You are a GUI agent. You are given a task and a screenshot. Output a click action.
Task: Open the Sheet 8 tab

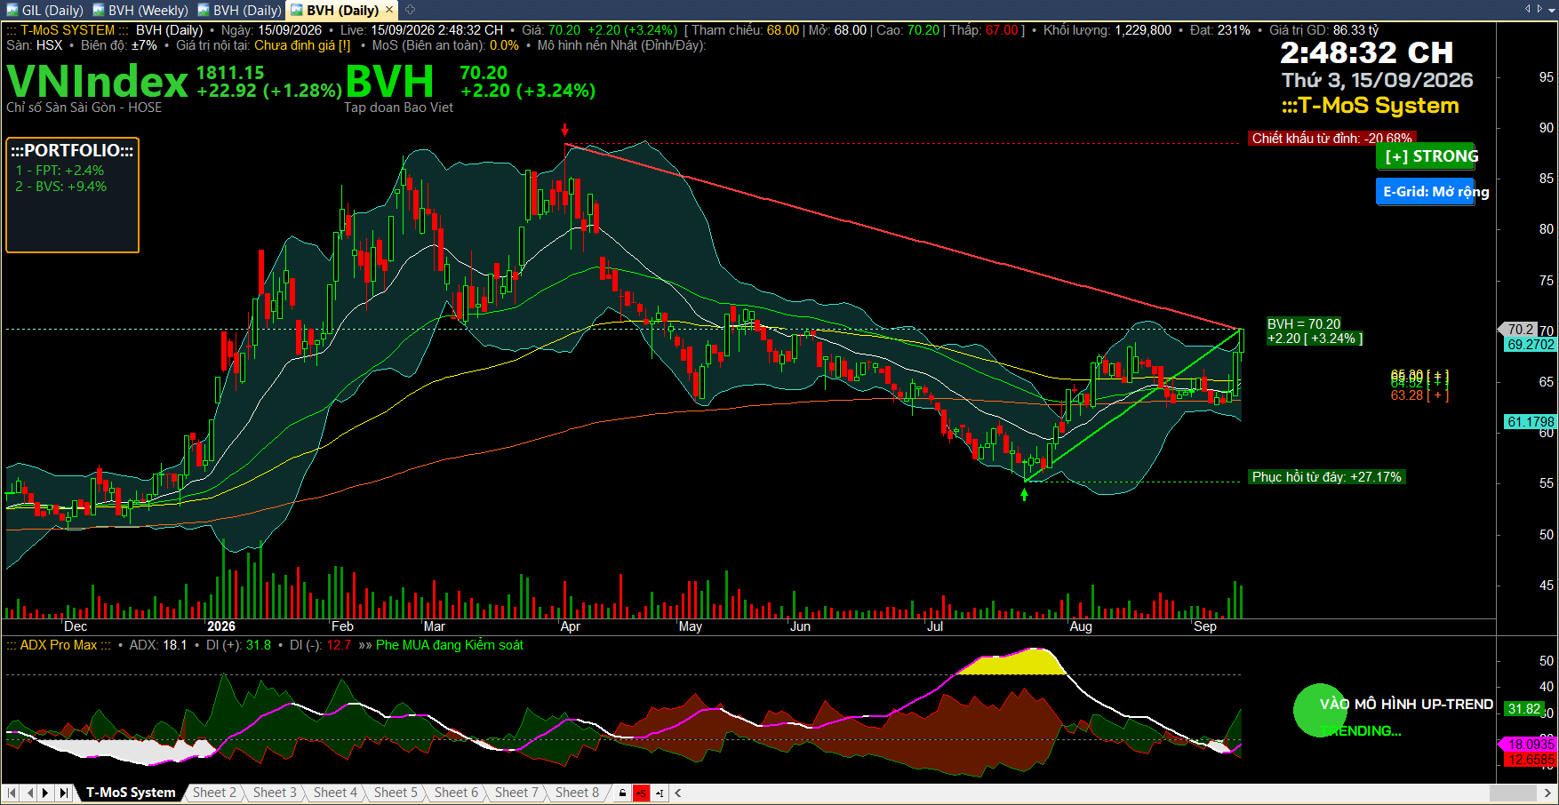point(577,793)
